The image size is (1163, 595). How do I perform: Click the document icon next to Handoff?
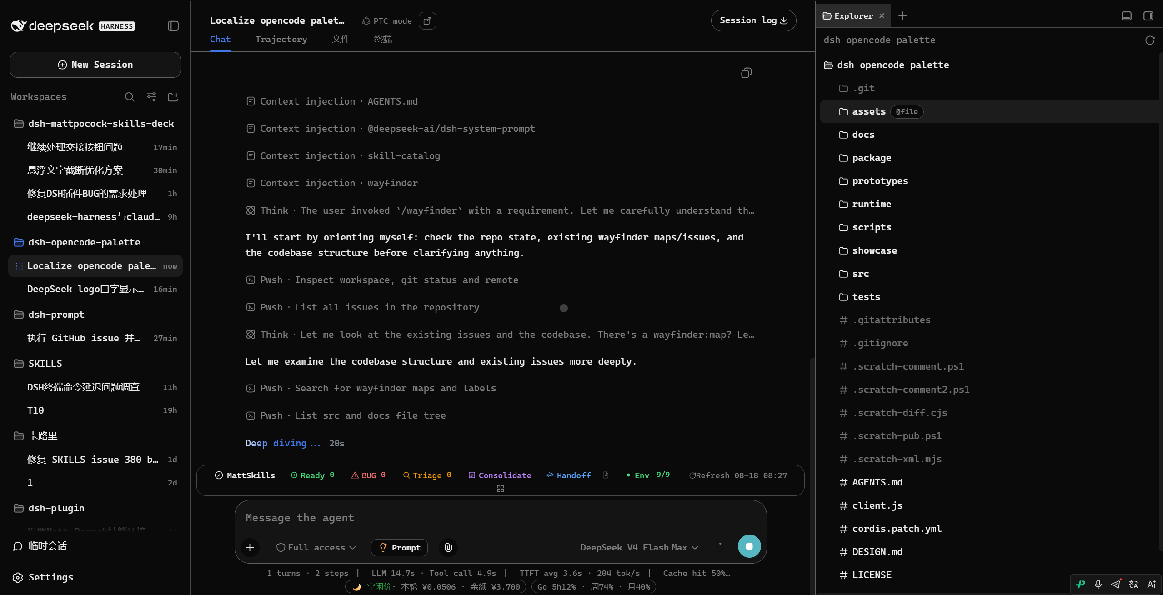tap(606, 475)
